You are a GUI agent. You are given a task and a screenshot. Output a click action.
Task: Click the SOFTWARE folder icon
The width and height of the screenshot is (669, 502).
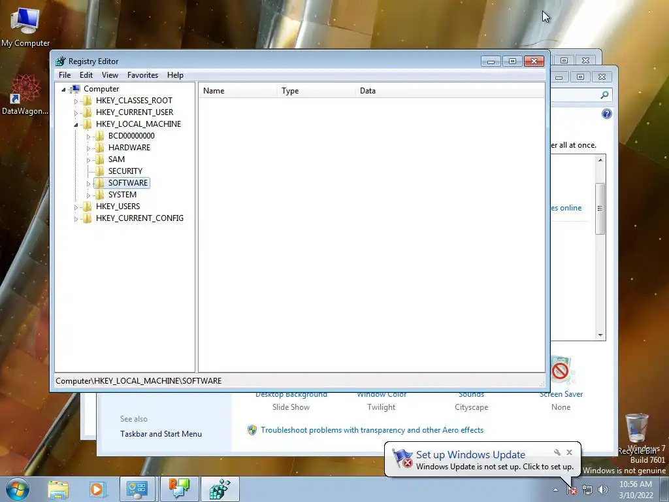pos(99,183)
